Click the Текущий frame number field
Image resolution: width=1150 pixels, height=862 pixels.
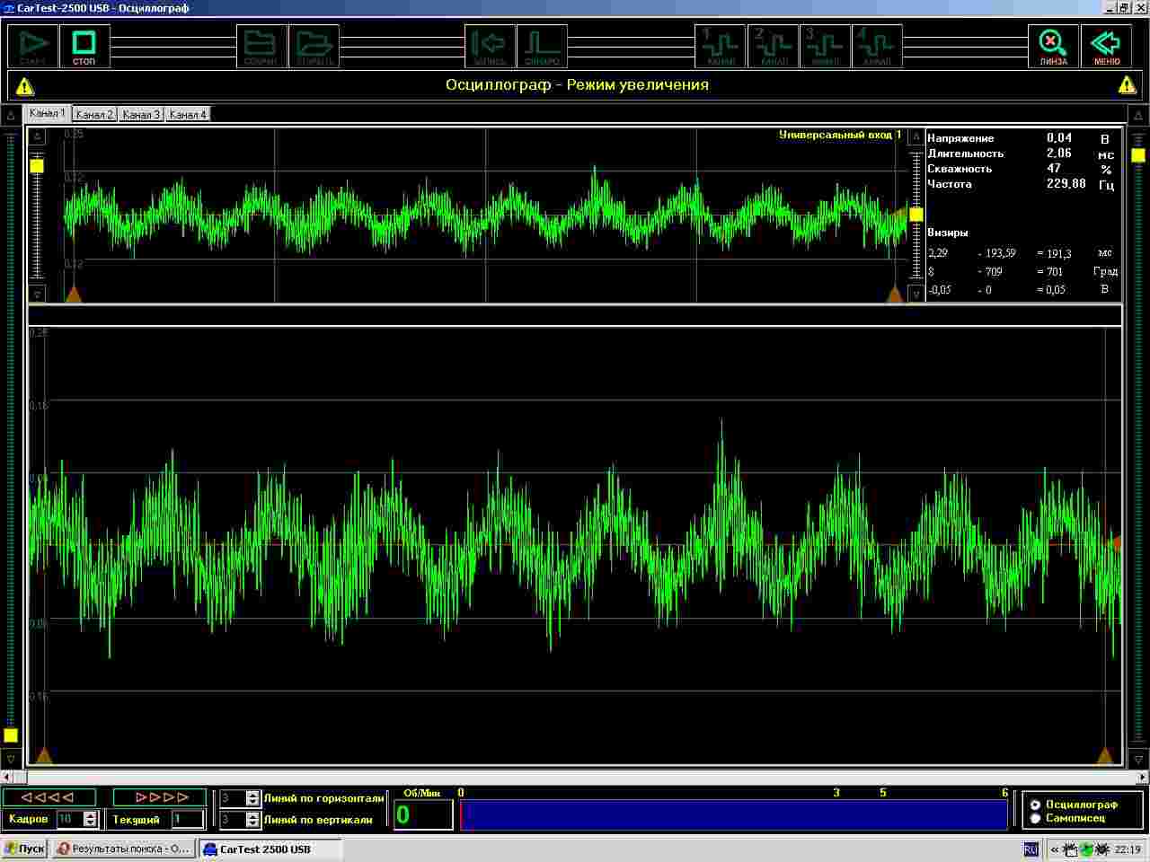pyautogui.click(x=189, y=819)
